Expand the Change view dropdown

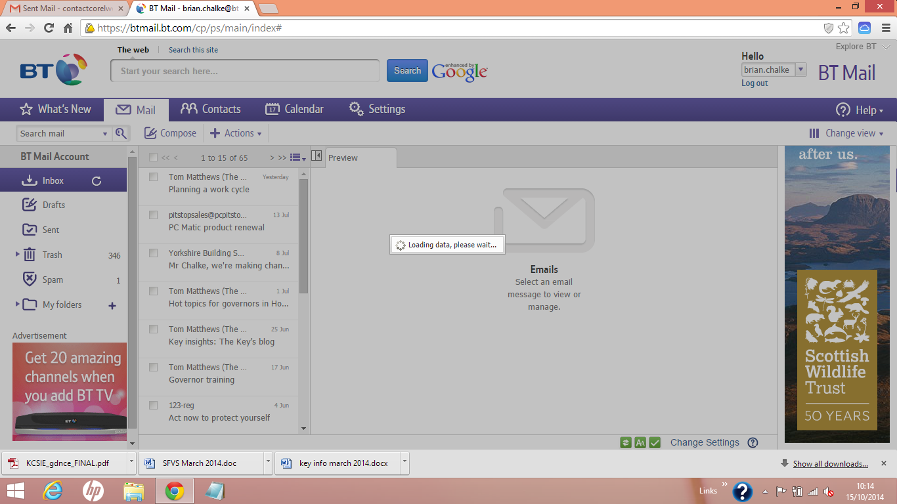pyautogui.click(x=846, y=133)
